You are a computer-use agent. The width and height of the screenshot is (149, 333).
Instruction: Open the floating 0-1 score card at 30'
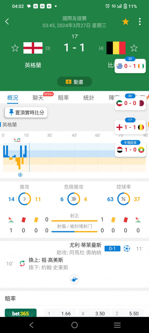(x=130, y=66)
